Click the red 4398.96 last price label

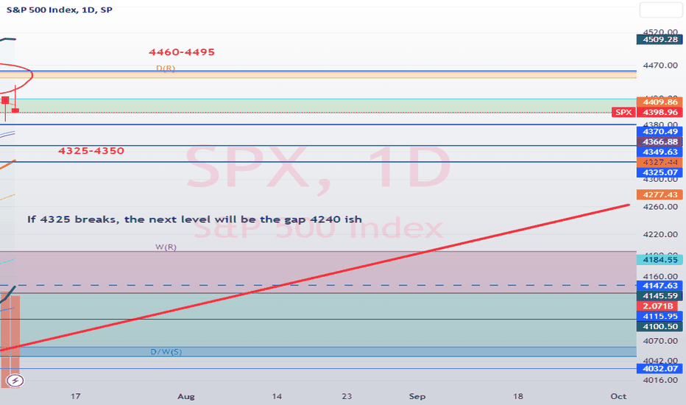point(660,112)
